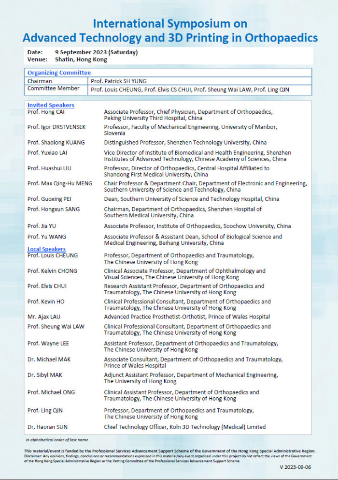Click speaker name 'Mr. Ajax LAU'
Screen dimensions: 338x480
pyautogui.click(x=44, y=317)
